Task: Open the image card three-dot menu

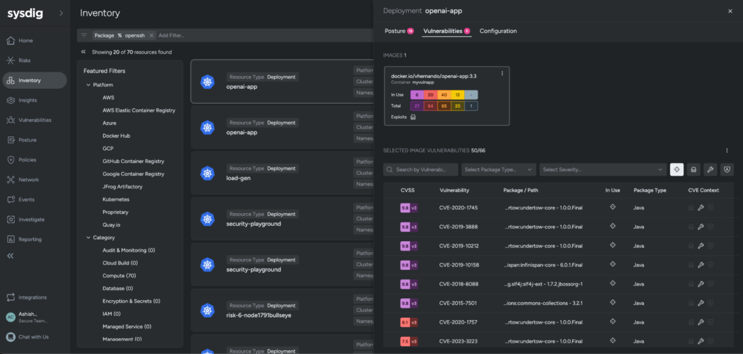Action: coord(502,74)
